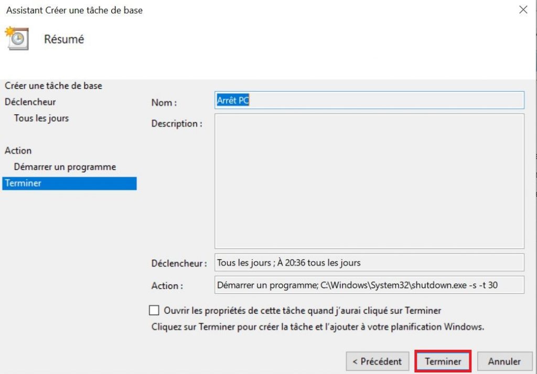The height and width of the screenshot is (374, 537).
Task: Enable 'Ouvrir les propriétés de cette tâche' checkbox
Action: pyautogui.click(x=154, y=311)
